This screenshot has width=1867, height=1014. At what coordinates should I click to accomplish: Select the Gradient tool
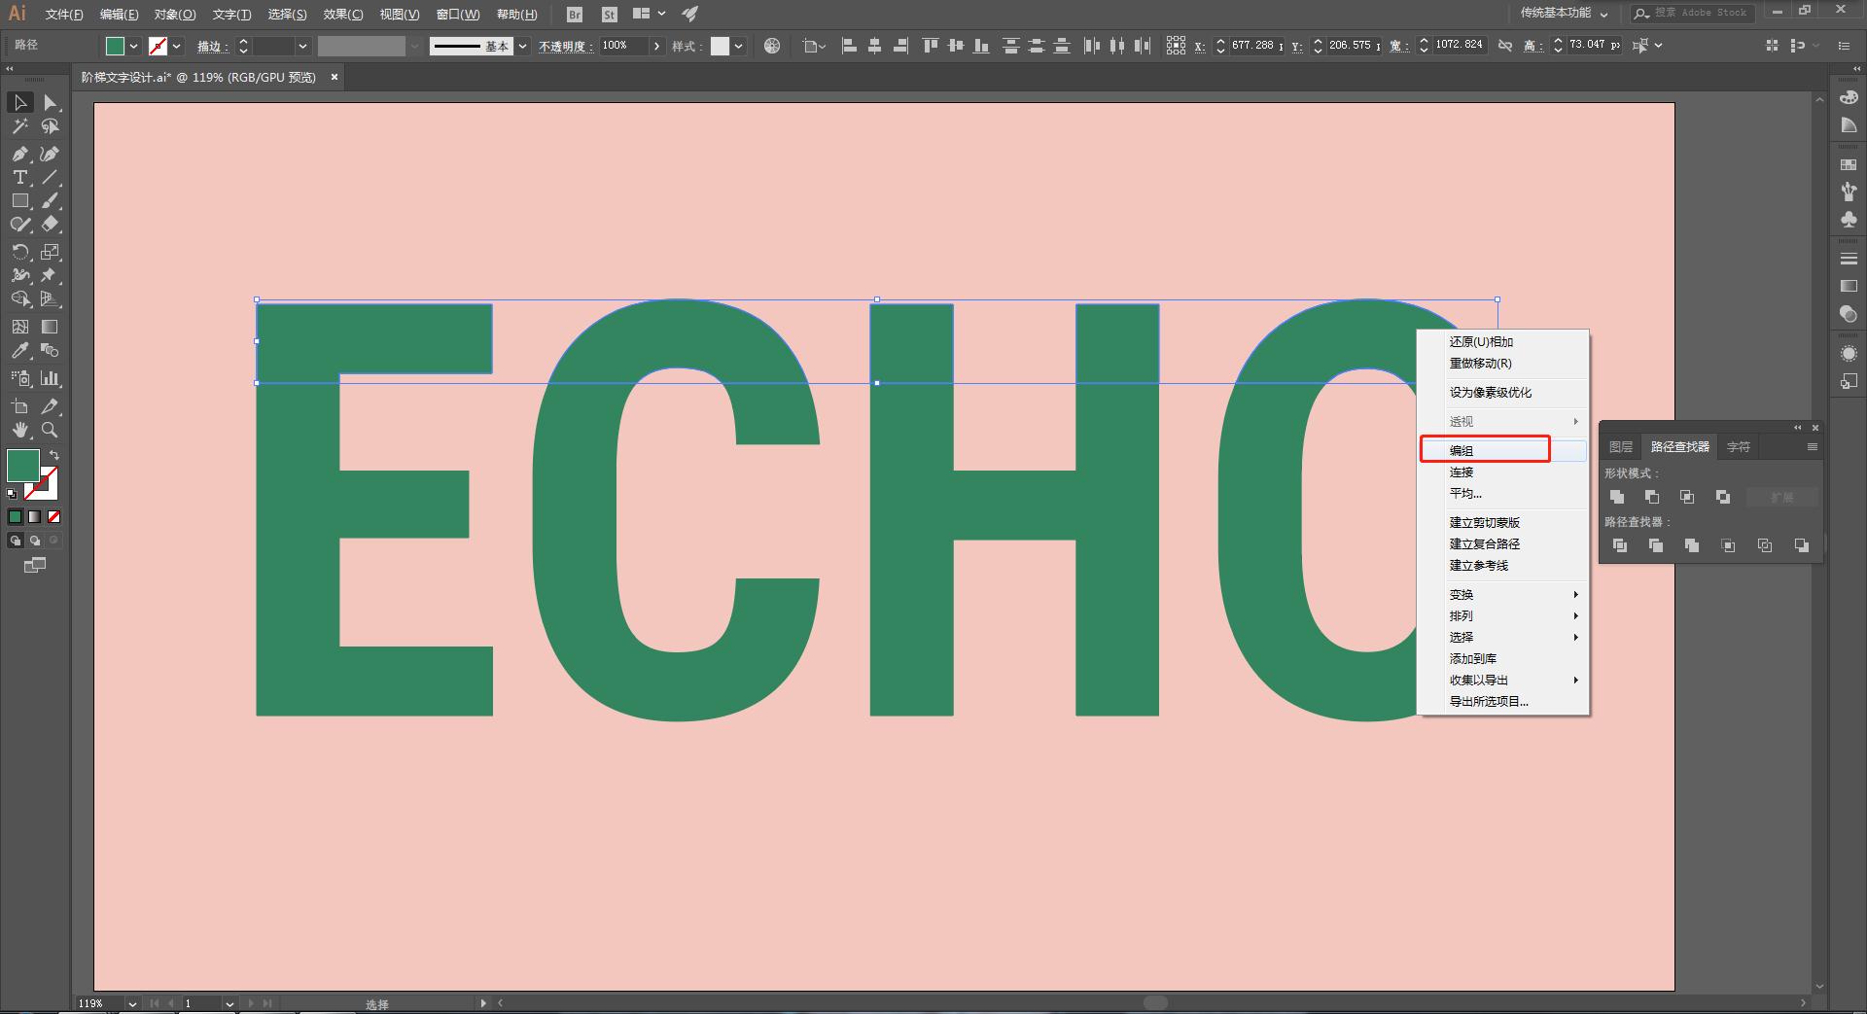51,327
